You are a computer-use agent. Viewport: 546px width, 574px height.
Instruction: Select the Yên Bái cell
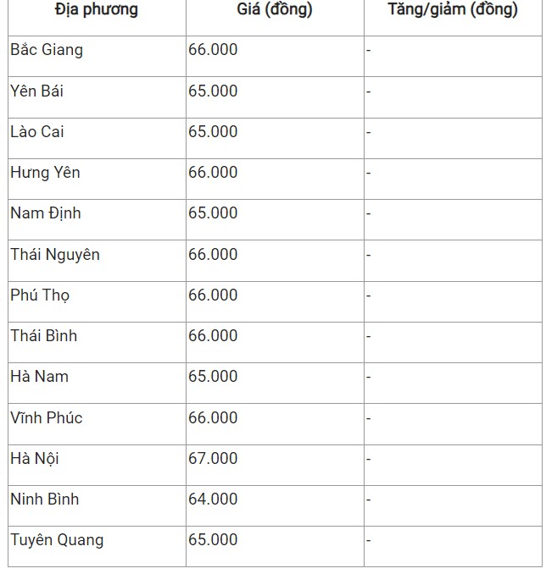click(x=36, y=91)
